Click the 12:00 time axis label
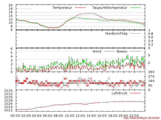Screen dimensions: 161x120 point(80,115)
